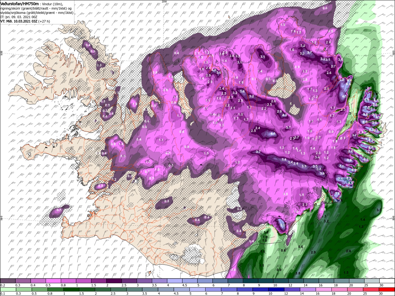395x296 pixels.
Task: Click the 16–18 pale pink rain legend swatch
Action: [324, 290]
